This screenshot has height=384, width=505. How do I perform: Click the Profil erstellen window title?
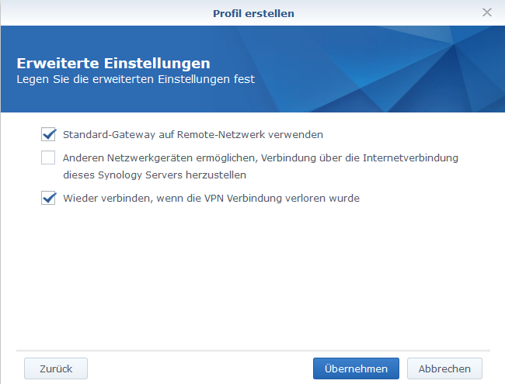tap(252, 13)
